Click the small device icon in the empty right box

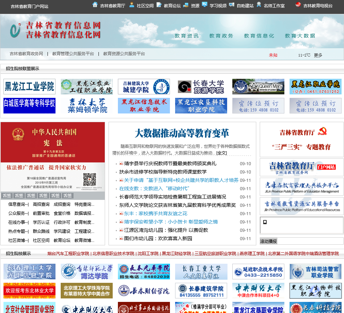(265, 222)
